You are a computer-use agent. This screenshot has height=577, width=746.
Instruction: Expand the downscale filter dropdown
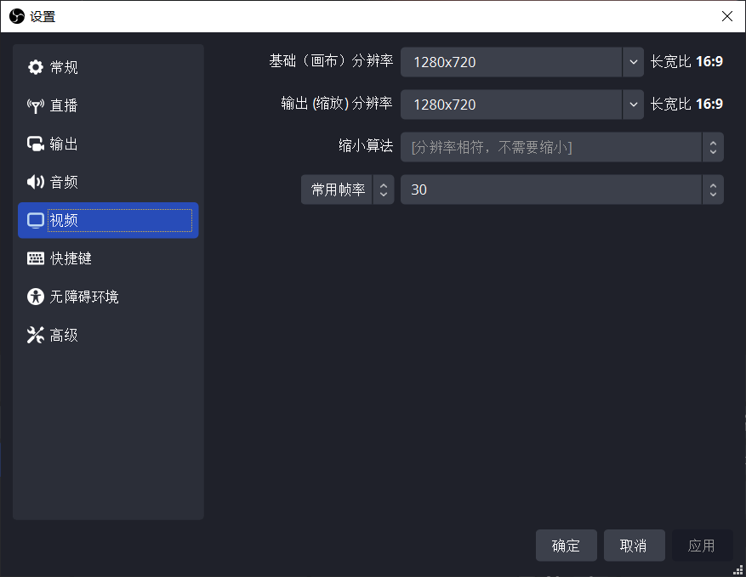[x=713, y=146]
